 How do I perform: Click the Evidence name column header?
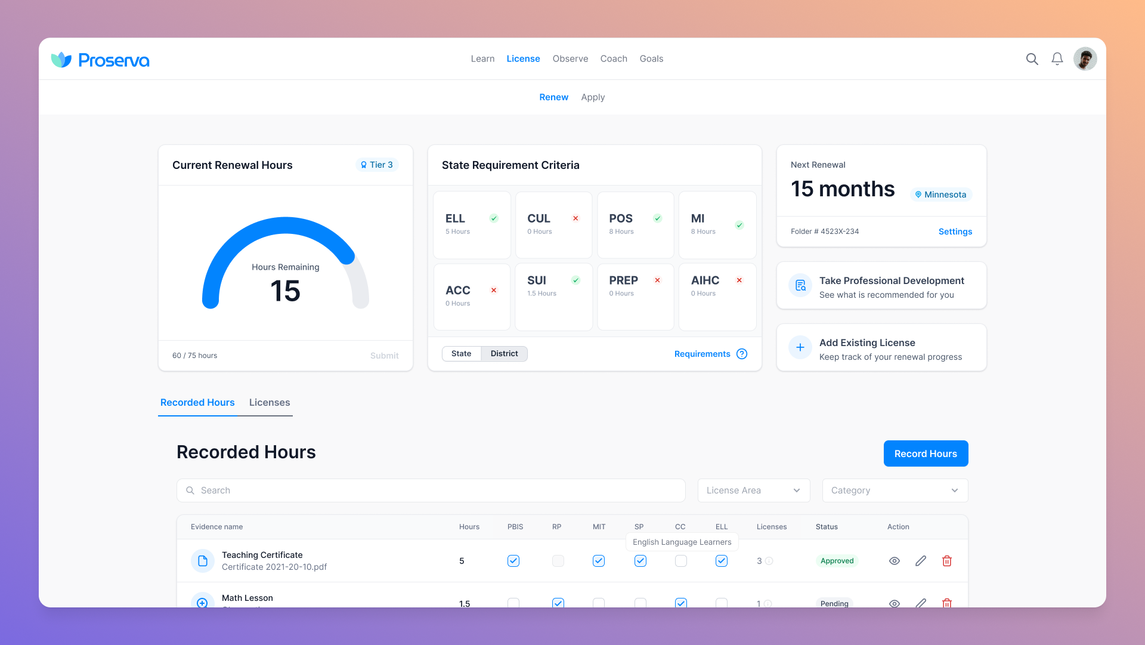tap(216, 527)
